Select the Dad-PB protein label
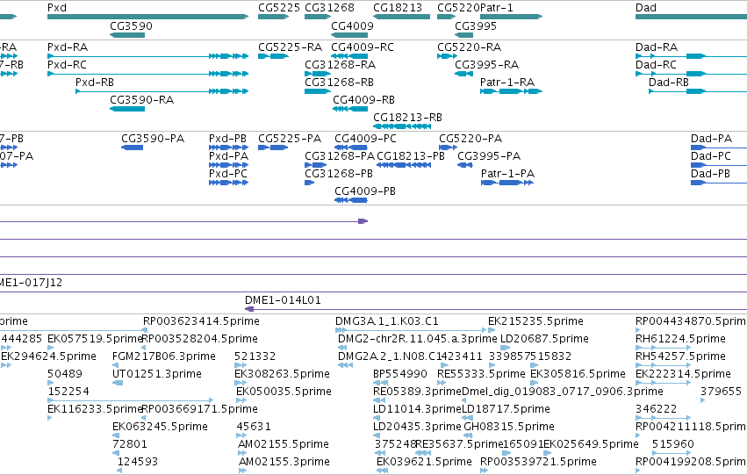The width and height of the screenshot is (747, 475). tap(710, 174)
